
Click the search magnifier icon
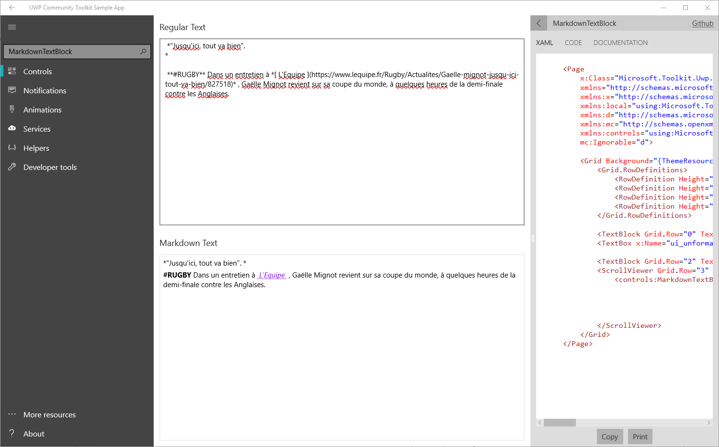click(x=143, y=51)
